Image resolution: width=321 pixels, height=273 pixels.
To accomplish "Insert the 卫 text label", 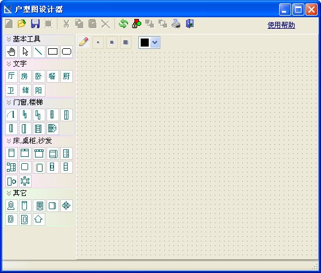I will (11, 90).
